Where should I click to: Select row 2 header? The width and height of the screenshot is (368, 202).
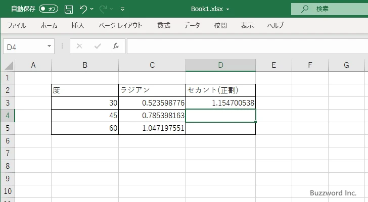point(8,90)
